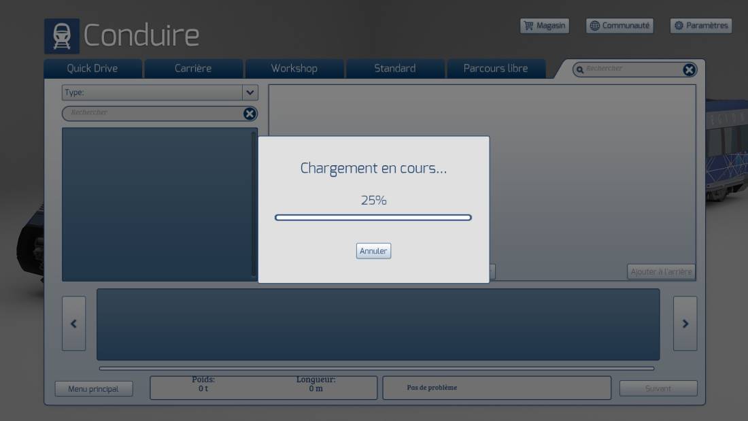Switch to the Carrière tab
Viewport: 748px width, 421px height.
click(x=193, y=69)
